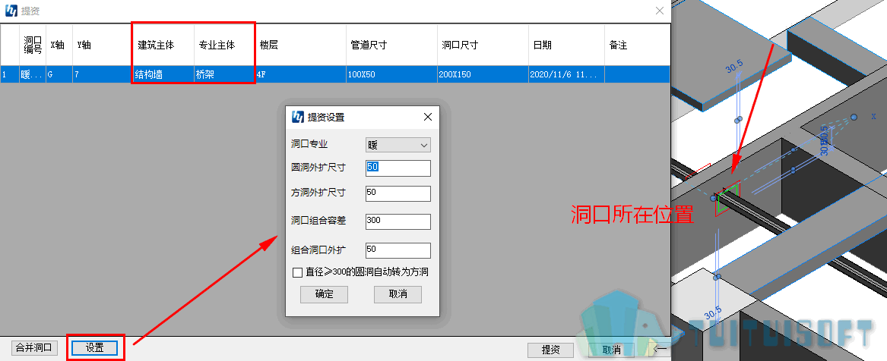Click the 洞口组合容差 input field

(x=398, y=221)
